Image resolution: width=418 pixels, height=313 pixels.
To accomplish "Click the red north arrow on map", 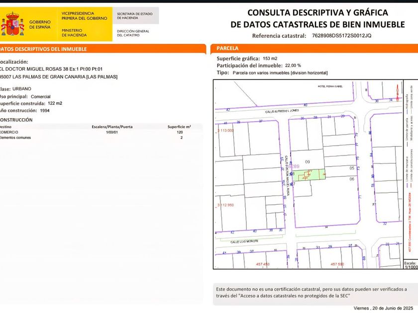I will coord(398,93).
